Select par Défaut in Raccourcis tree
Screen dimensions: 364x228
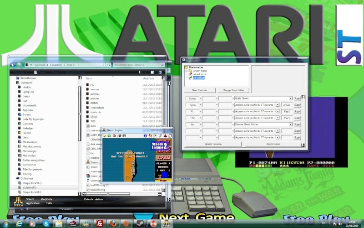pyautogui.click(x=198, y=78)
